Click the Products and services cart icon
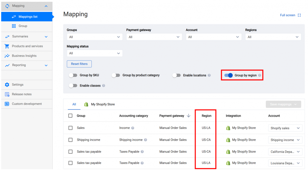The image size is (308, 171). (7, 46)
